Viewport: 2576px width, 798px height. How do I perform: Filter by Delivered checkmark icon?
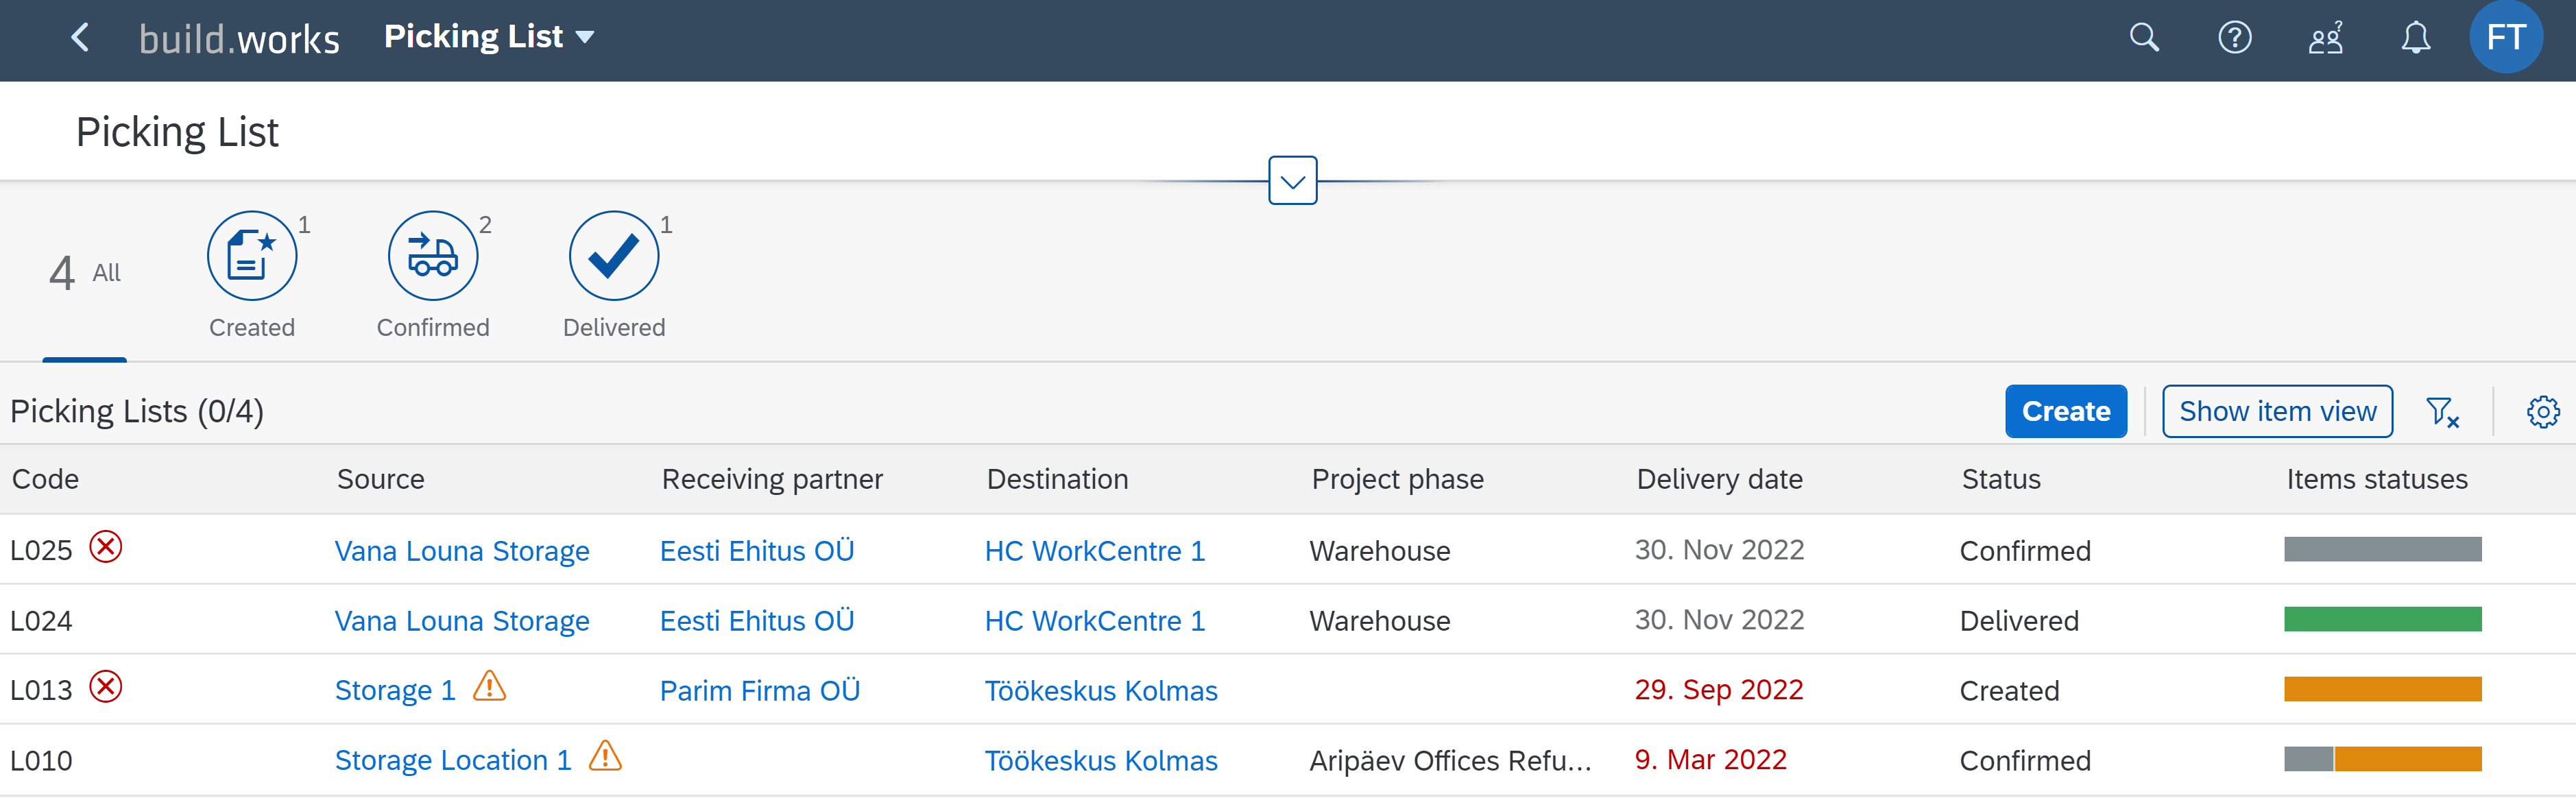(x=614, y=256)
